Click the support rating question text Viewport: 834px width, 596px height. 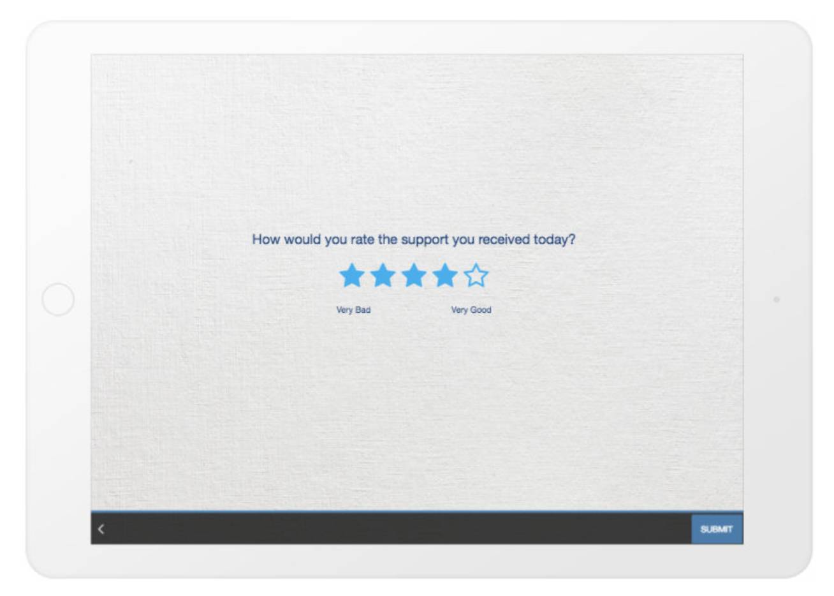tap(414, 240)
